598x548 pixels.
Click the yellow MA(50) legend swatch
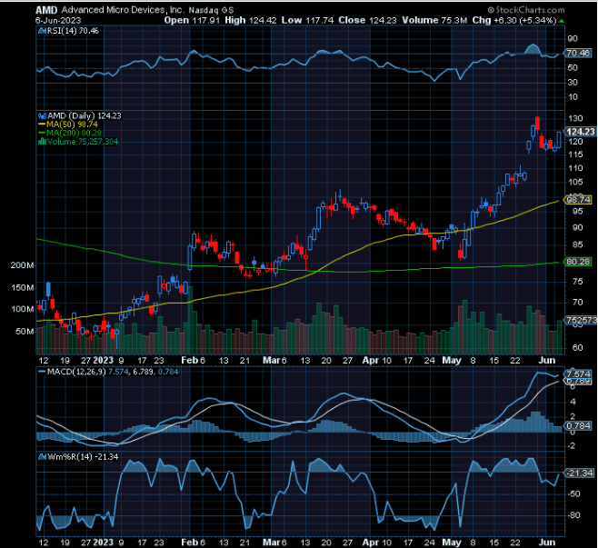pyautogui.click(x=39, y=125)
